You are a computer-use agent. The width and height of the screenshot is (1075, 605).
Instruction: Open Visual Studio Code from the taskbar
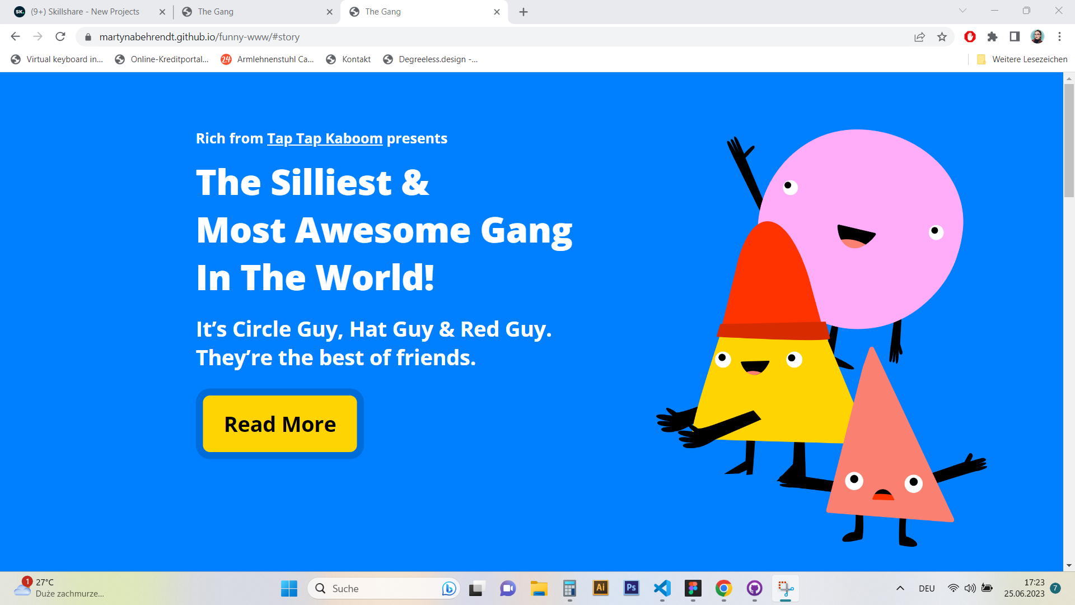point(662,588)
